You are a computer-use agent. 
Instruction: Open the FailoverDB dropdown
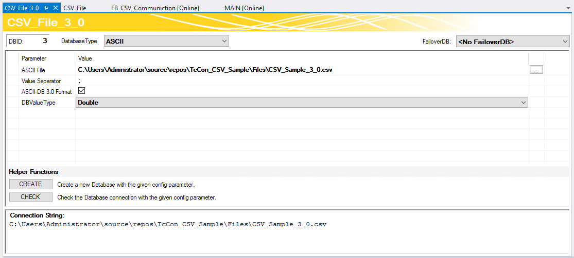point(513,42)
